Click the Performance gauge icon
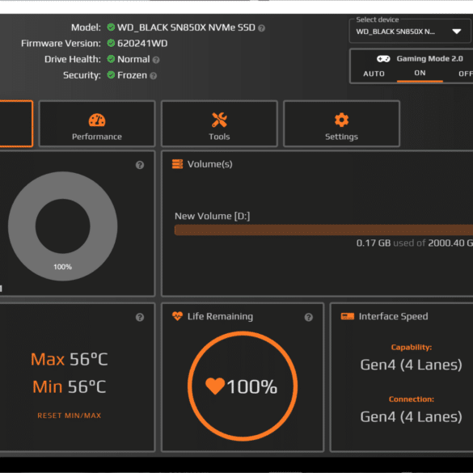The width and height of the screenshot is (473, 473). [97, 120]
